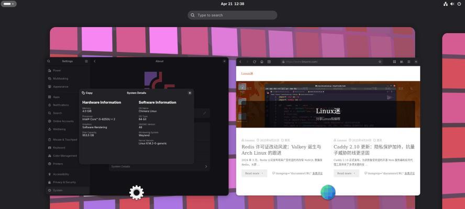
Task: Open the browser hamburger menu
Action: pyautogui.click(x=408, y=62)
